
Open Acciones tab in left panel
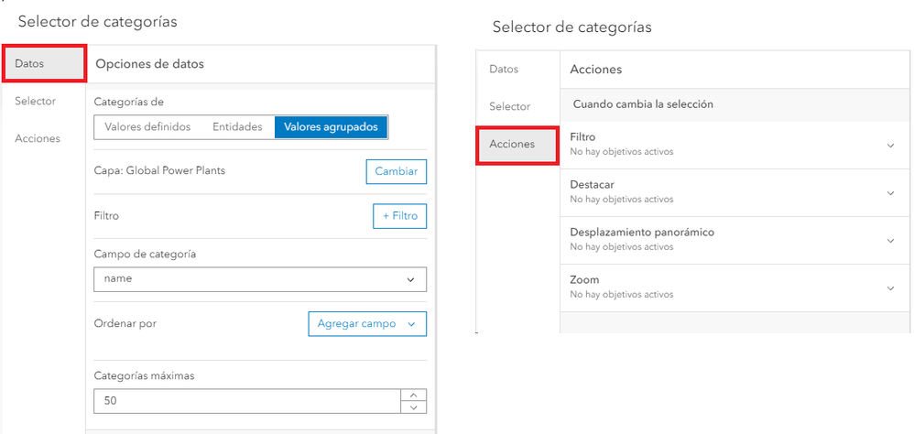click(37, 138)
